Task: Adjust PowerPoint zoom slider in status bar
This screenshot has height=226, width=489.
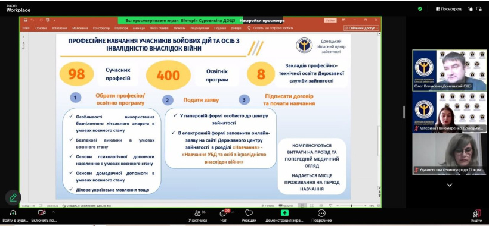Action: 351,206
